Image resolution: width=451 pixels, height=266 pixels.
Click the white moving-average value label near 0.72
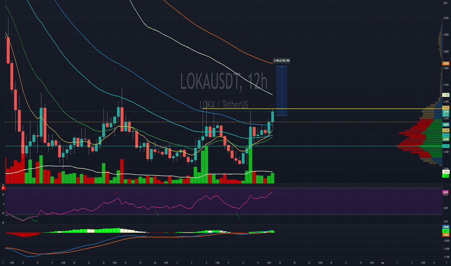pyautogui.click(x=446, y=95)
